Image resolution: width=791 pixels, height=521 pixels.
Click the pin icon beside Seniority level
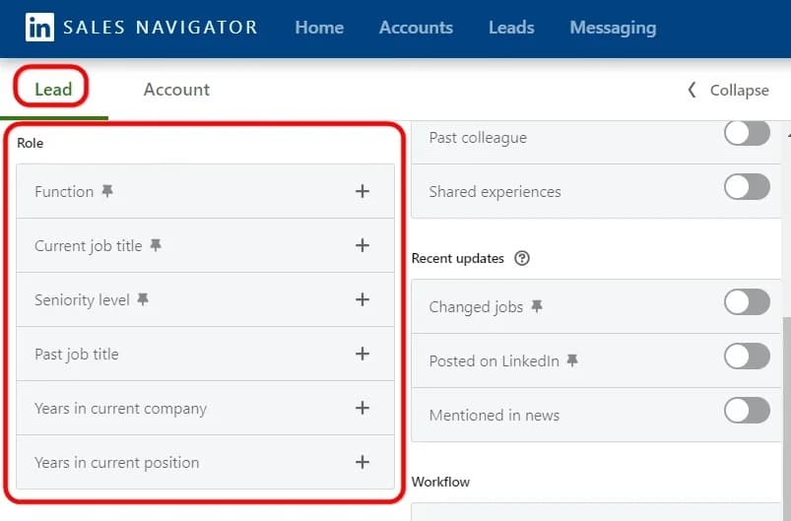pos(143,299)
